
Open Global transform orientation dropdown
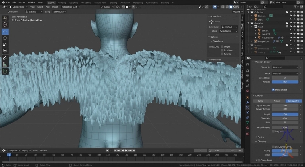[x=107, y=7]
